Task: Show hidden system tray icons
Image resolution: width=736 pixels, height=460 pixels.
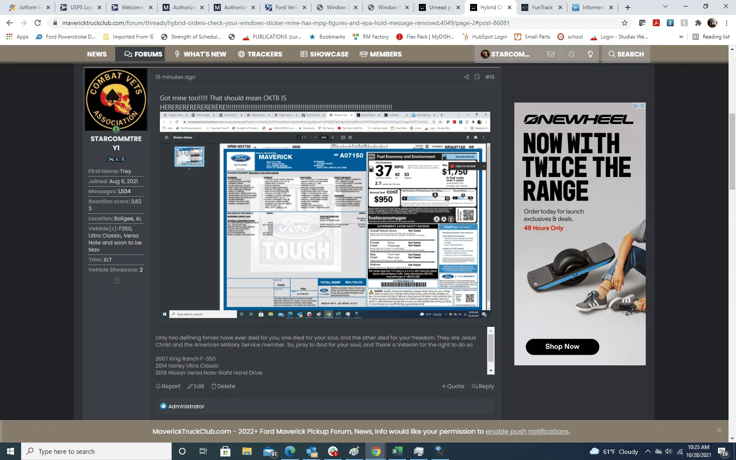Action: coord(648,451)
